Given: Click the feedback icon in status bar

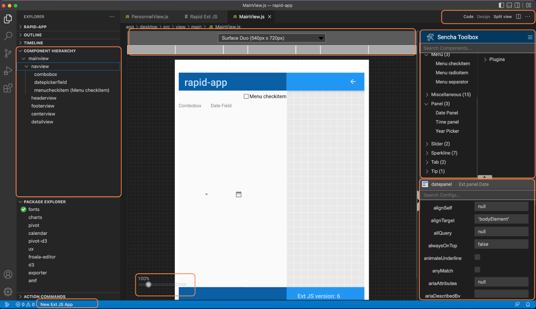Looking at the screenshot, I should pos(517,304).
